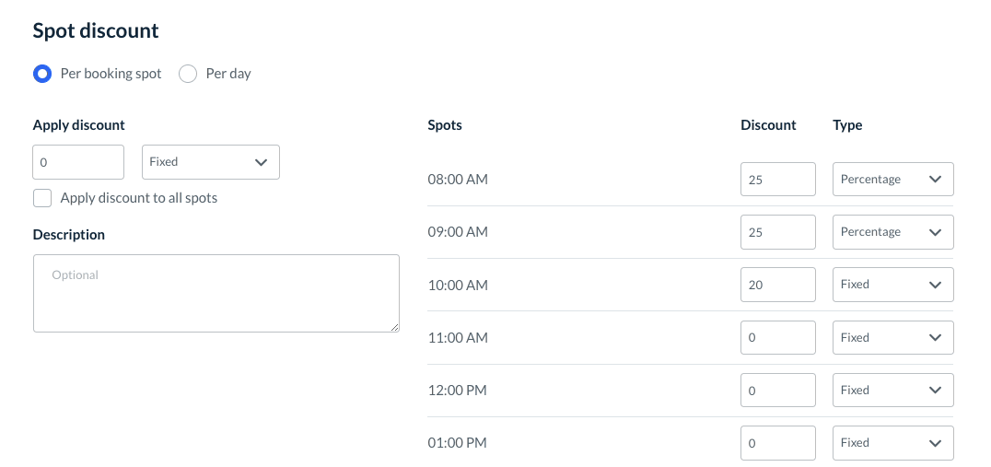Choose the Per day radio option
The image size is (991, 467).
188,74
